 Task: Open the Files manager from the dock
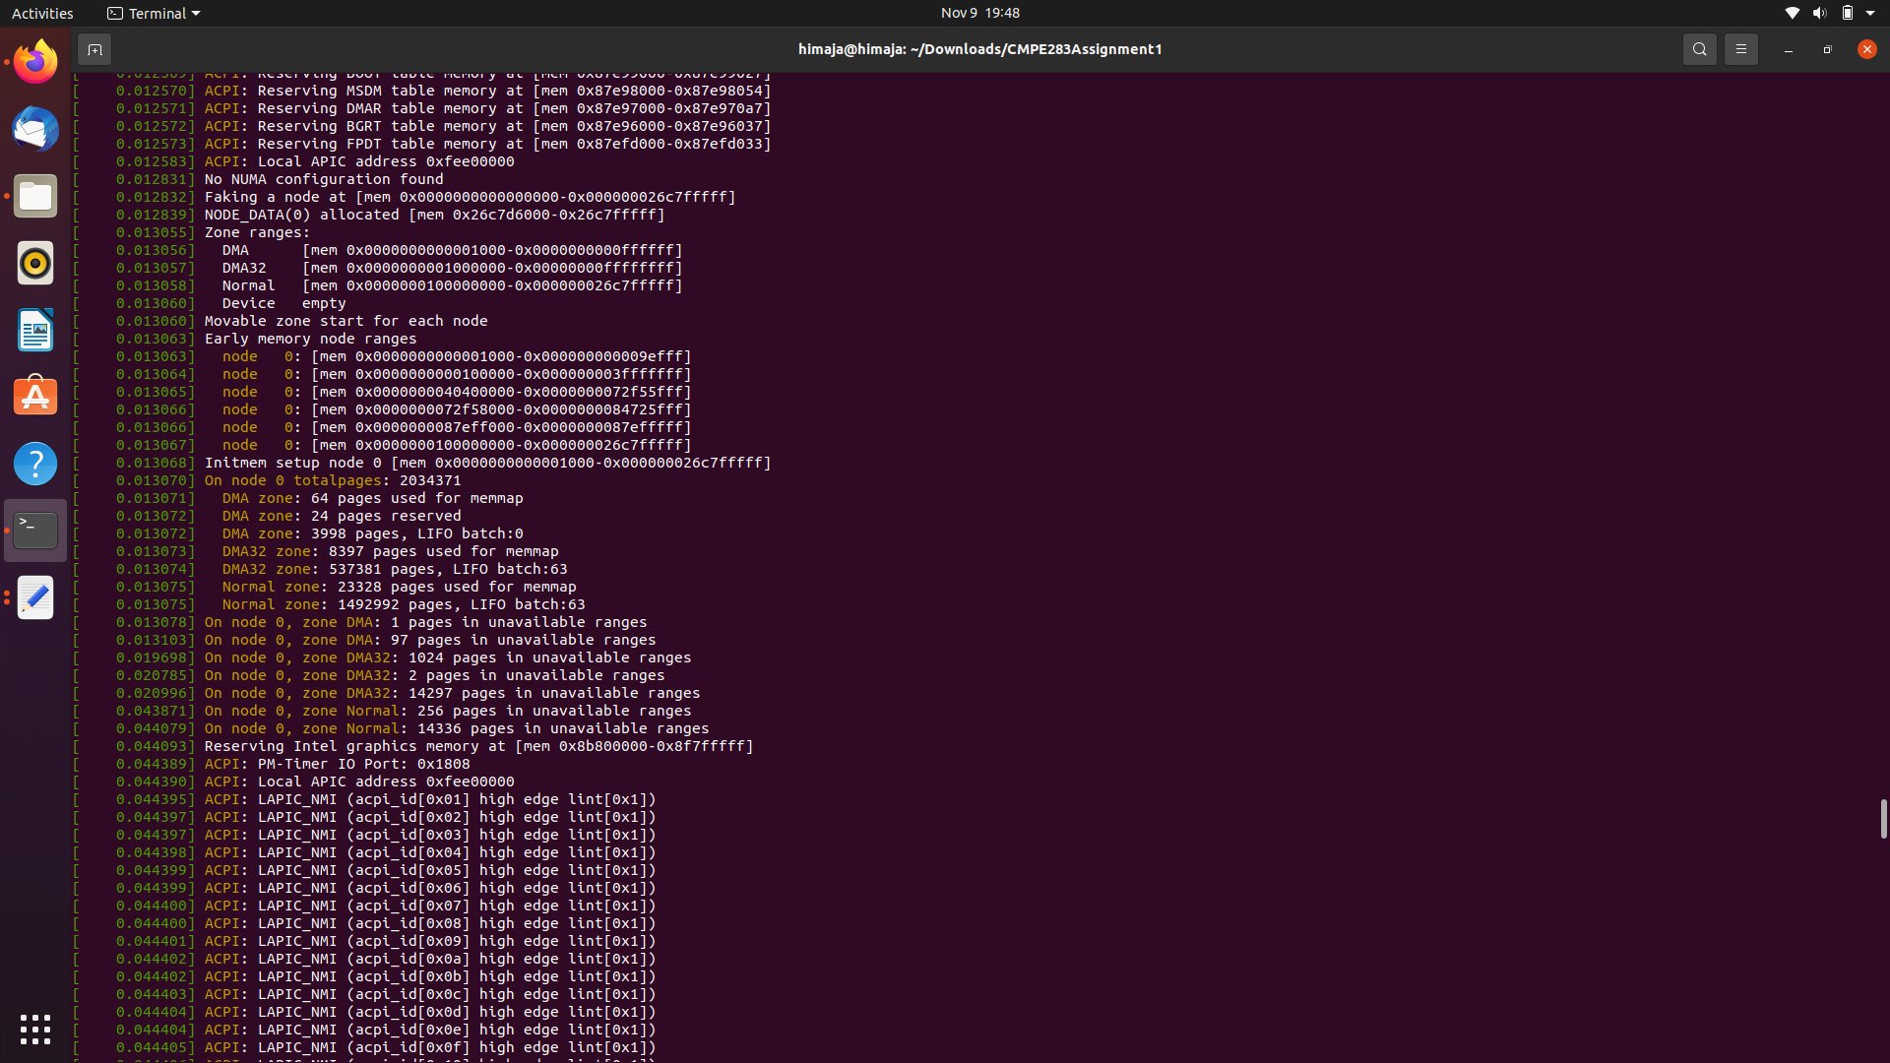(35, 196)
